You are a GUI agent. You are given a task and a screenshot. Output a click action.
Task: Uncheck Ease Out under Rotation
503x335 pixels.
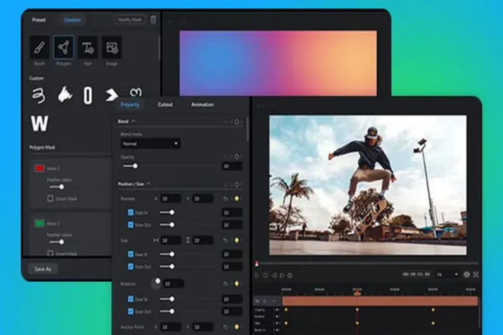pyautogui.click(x=131, y=311)
